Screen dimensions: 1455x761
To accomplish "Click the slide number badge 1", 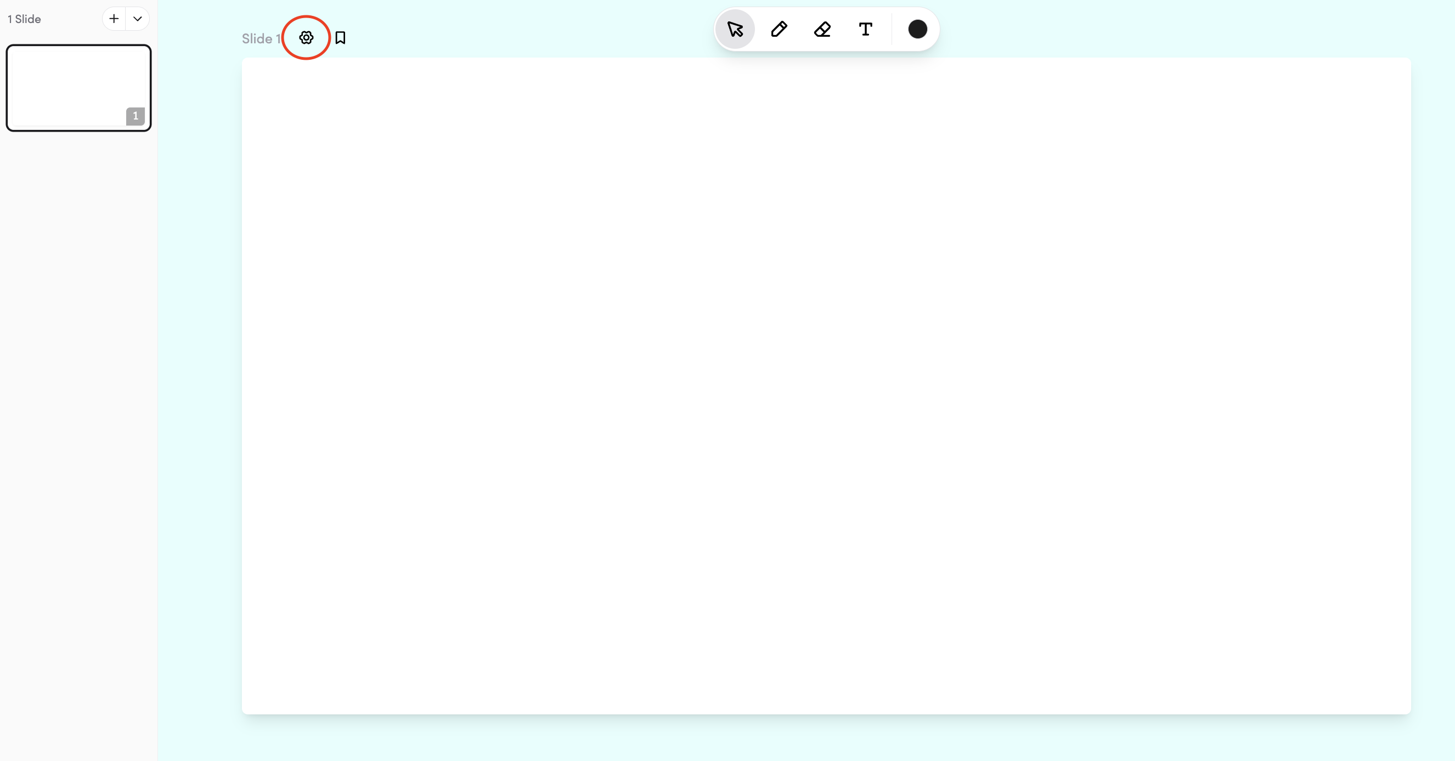I will click(135, 116).
